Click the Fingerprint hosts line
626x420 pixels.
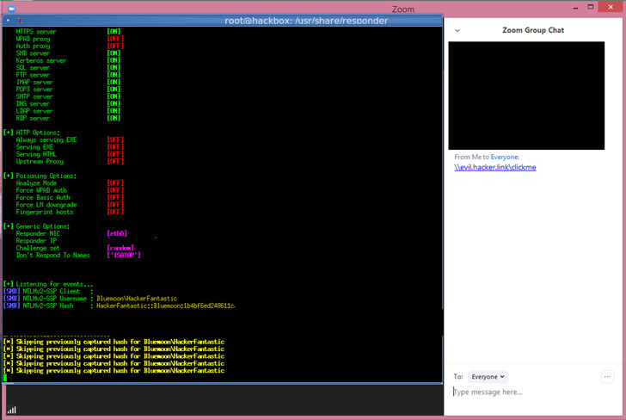70,212
